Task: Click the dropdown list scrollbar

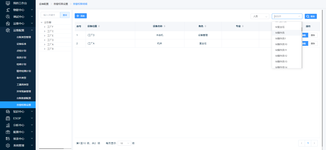Action: coord(302,29)
